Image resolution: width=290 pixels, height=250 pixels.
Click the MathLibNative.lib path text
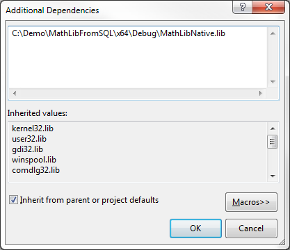(118, 33)
